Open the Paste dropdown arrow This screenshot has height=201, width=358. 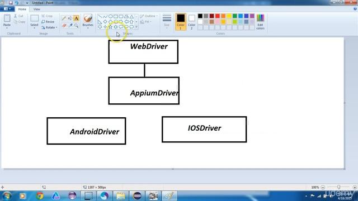7,28
